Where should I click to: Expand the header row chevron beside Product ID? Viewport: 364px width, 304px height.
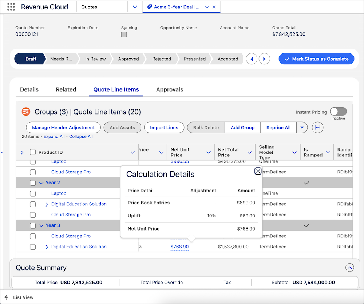[22, 152]
